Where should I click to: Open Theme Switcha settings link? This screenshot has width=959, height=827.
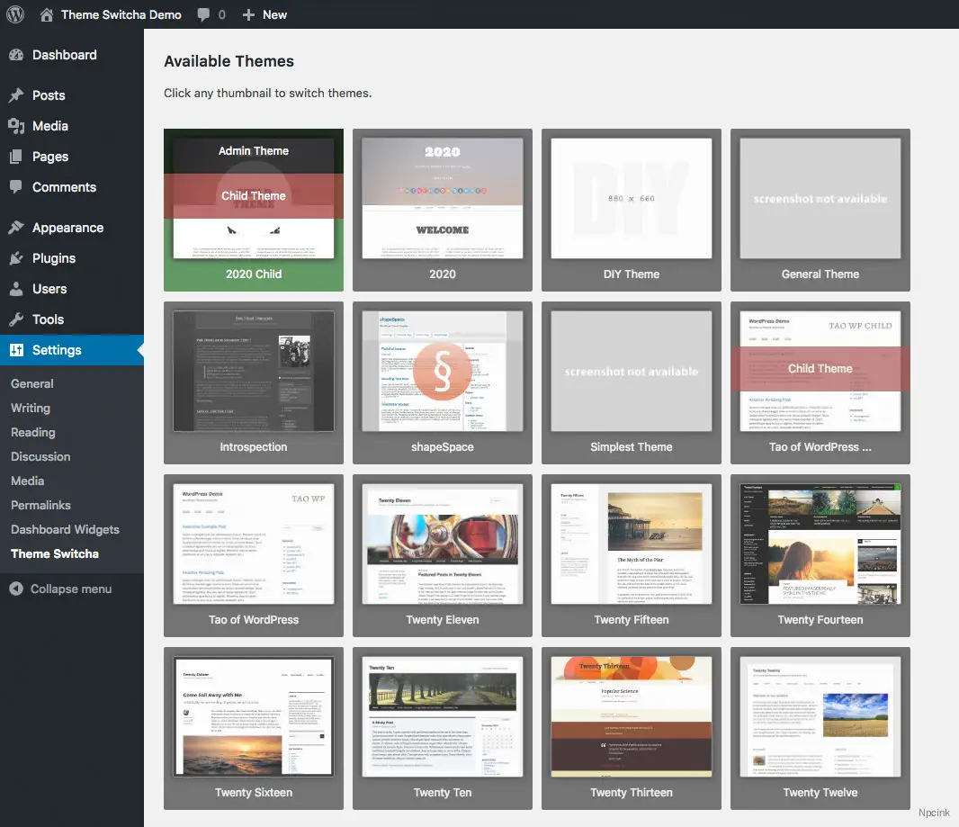click(x=55, y=553)
